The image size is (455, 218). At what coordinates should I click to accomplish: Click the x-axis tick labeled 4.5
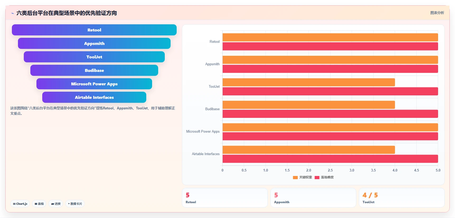[416, 170]
